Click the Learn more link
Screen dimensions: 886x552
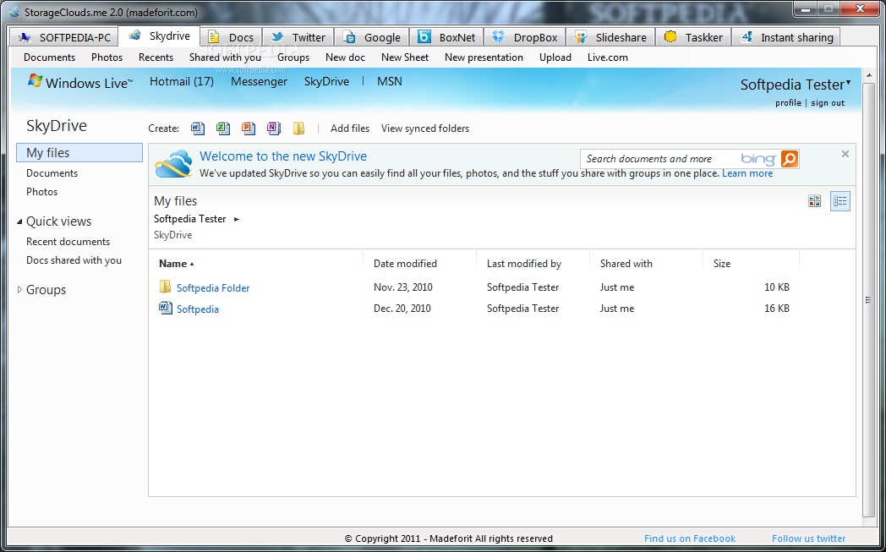(747, 173)
